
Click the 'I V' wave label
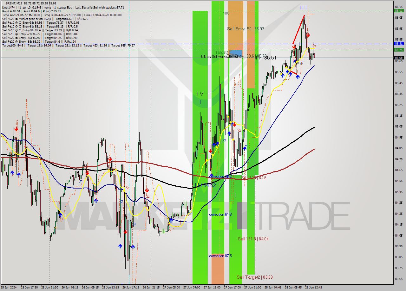click(200, 94)
